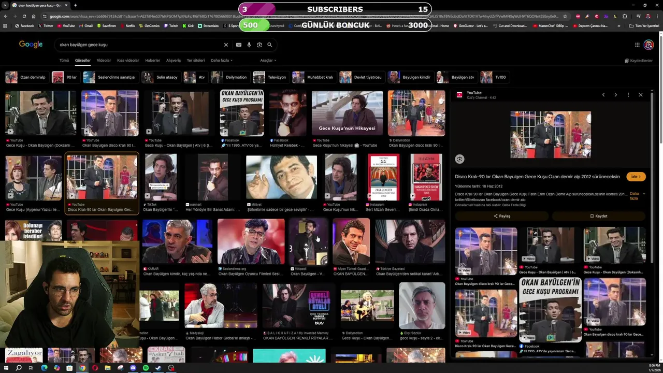This screenshot has height=373, width=663.
Task: Submit search with the magnifier icon
Action: pyautogui.click(x=270, y=45)
